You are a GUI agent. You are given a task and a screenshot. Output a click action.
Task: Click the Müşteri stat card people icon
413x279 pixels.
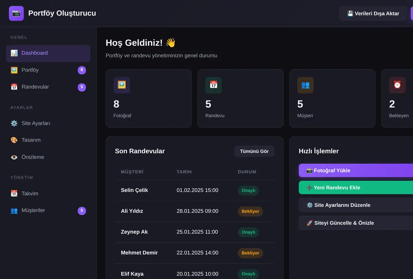(x=305, y=85)
